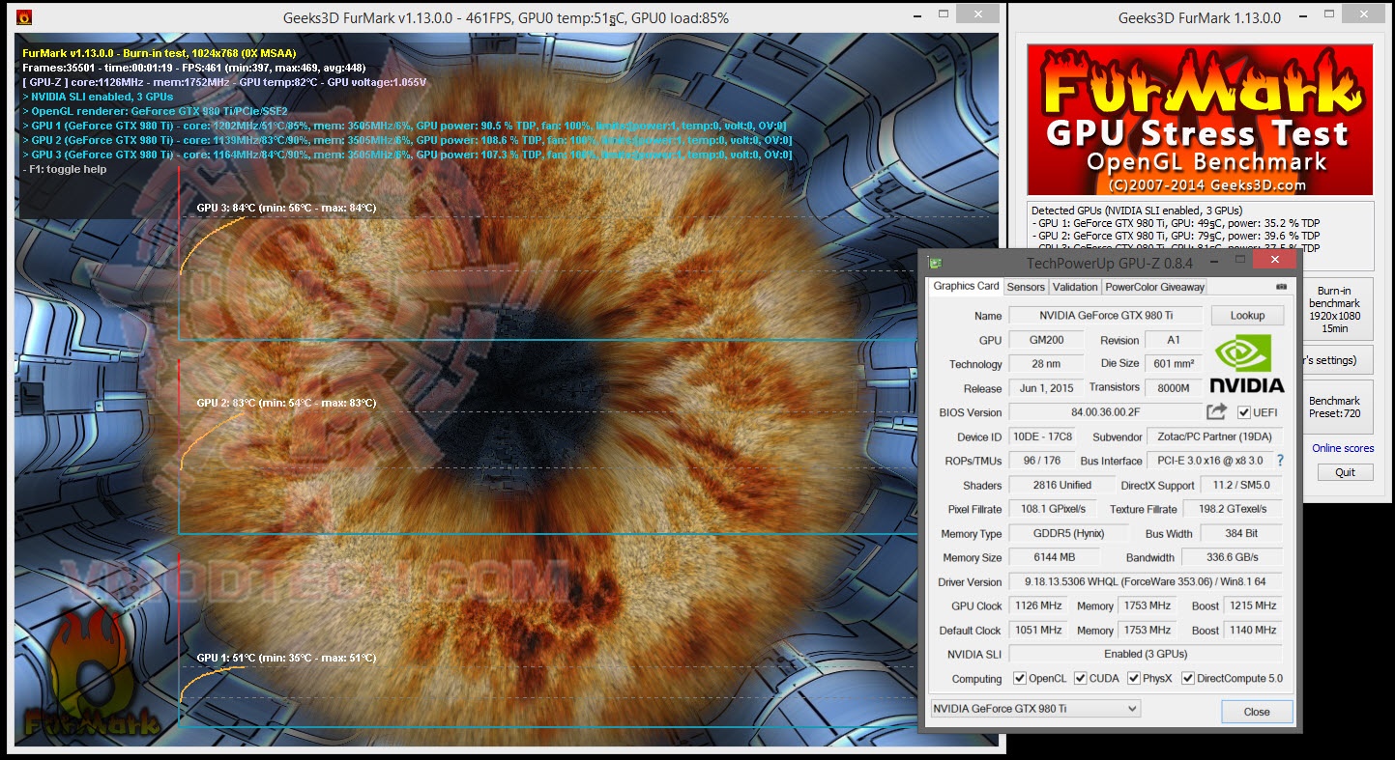This screenshot has height=760, width=1395.
Task: Click the Boost value 1215 MHz
Action: (1252, 605)
